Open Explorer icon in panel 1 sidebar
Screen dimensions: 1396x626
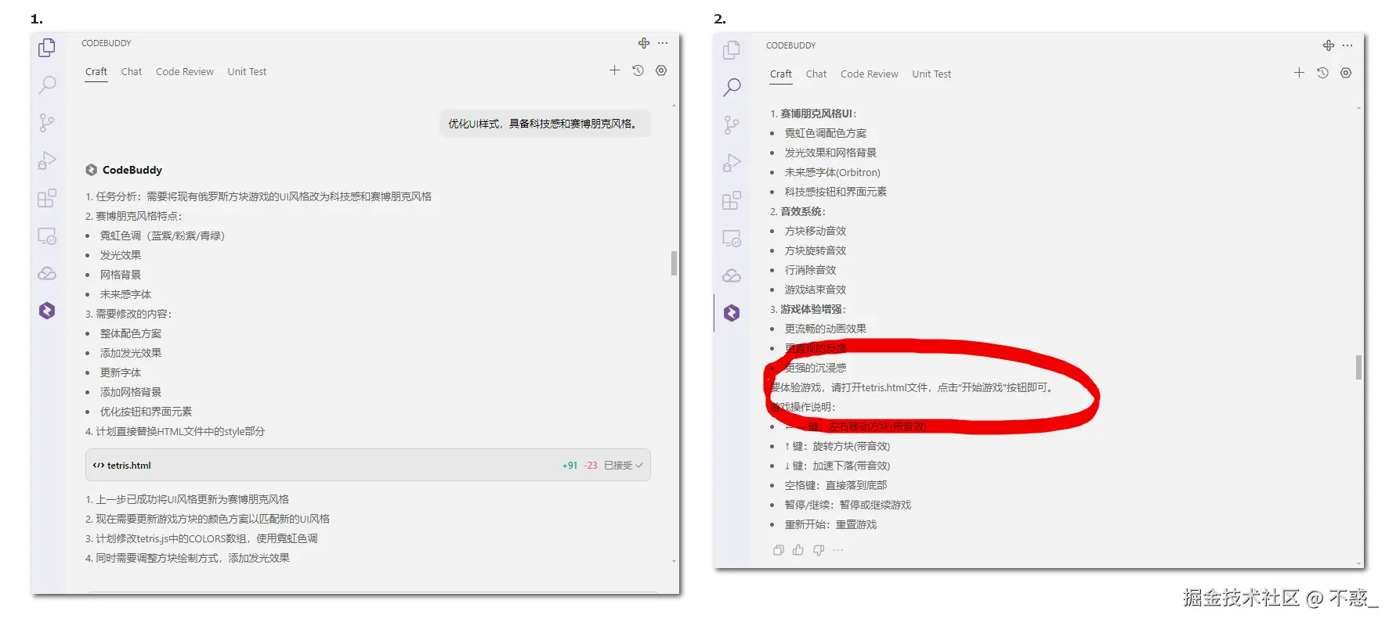pos(47,48)
